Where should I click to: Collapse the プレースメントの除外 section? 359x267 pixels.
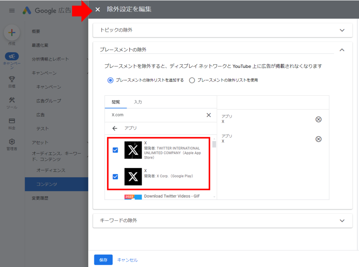pyautogui.click(x=342, y=50)
